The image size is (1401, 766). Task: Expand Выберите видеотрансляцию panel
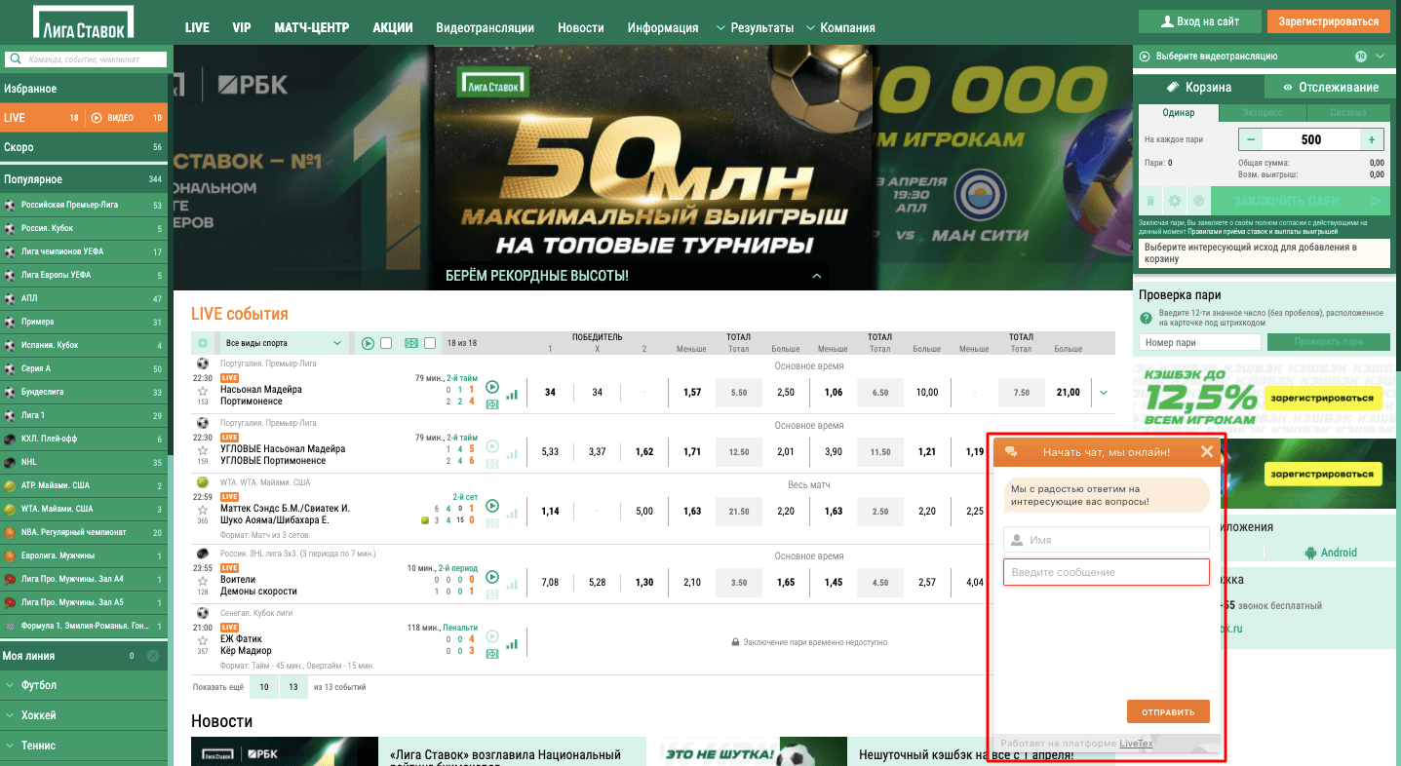1264,57
